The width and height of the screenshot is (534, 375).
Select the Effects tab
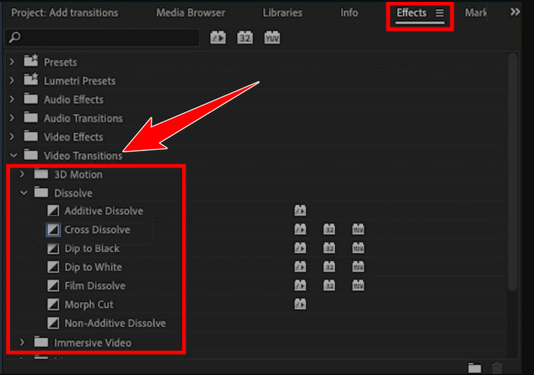click(411, 13)
